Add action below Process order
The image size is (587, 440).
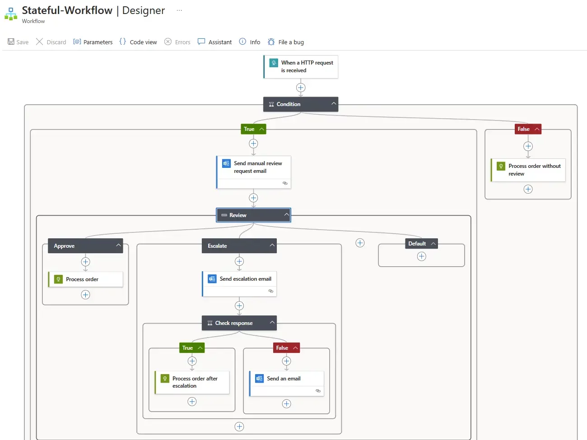85,295
